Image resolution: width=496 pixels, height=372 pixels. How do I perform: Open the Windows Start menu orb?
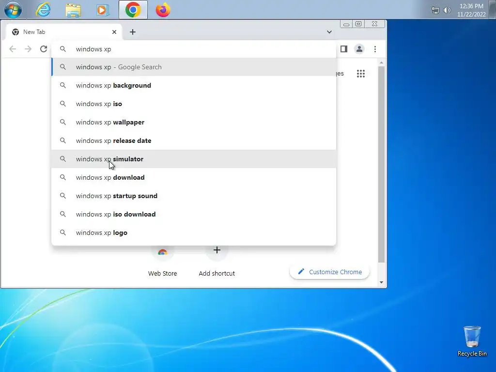point(13,10)
